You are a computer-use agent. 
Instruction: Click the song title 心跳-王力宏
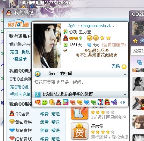pyautogui.click(x=80, y=32)
